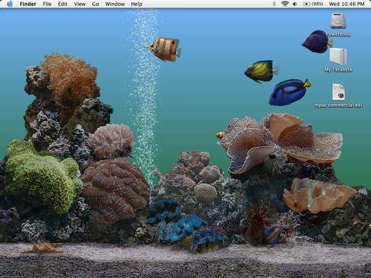
Task: Open the Wi-Fi status menu
Action: pyautogui.click(x=285, y=4)
